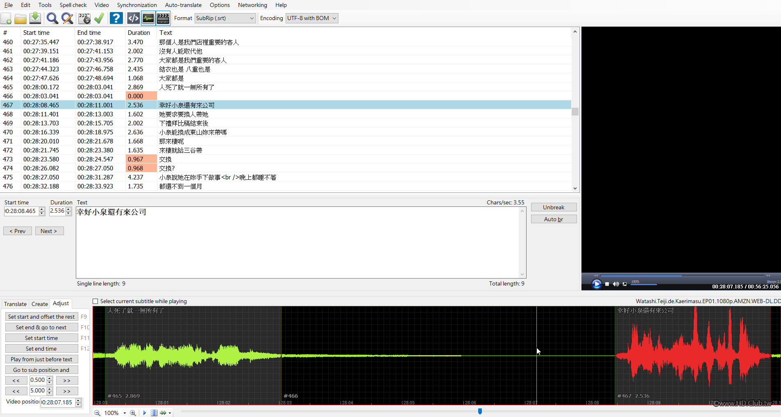Open the File menu

coord(8,5)
